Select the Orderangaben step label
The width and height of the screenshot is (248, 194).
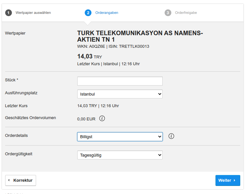click(x=107, y=13)
